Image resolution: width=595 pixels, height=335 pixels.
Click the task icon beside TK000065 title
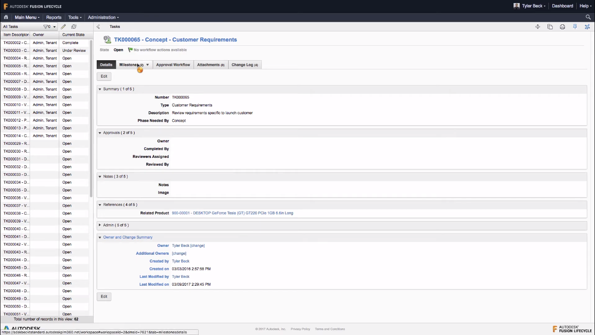[107, 40]
